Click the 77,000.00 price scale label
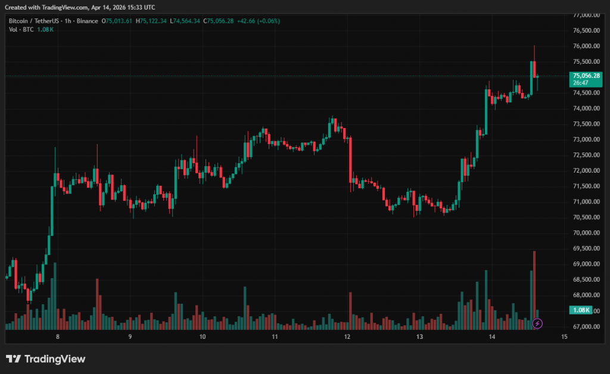The image size is (610, 374). [587, 15]
